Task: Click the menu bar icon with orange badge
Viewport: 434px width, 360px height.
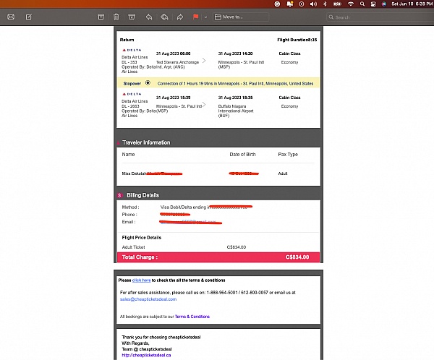Action: 290,4
